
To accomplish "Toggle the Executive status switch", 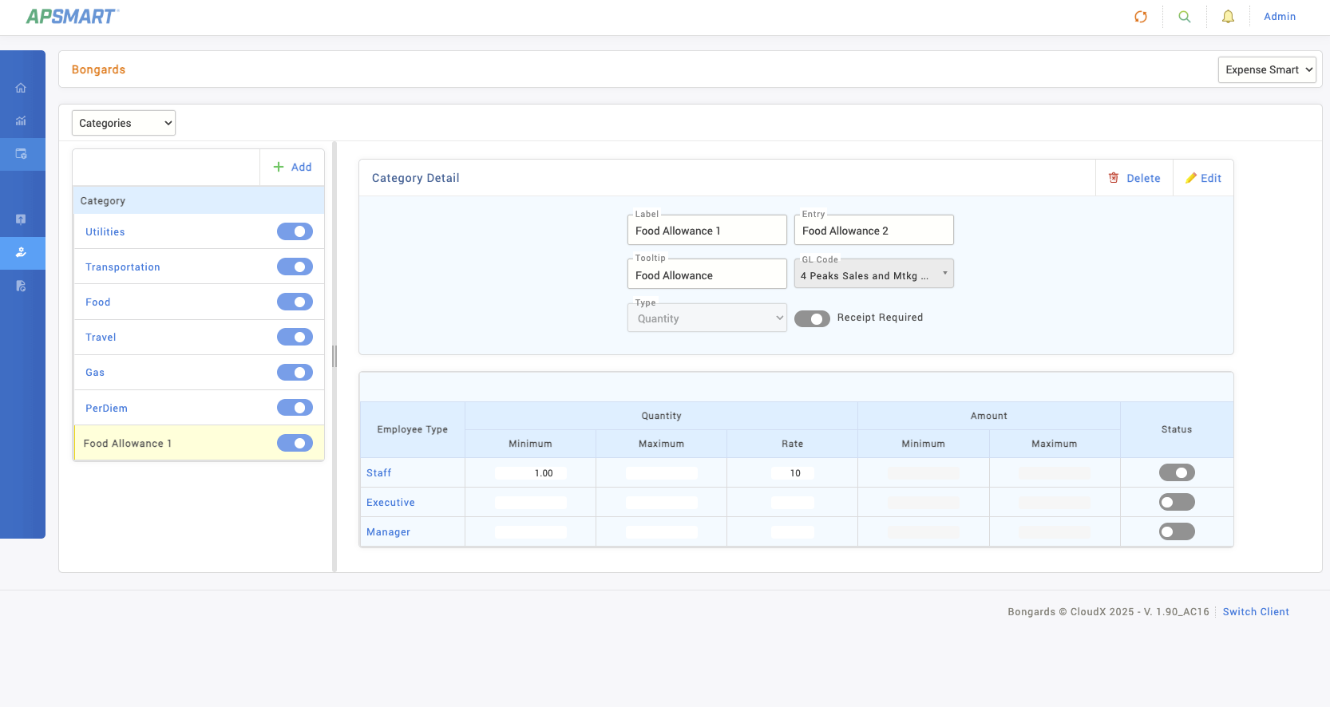I will click(x=1176, y=502).
